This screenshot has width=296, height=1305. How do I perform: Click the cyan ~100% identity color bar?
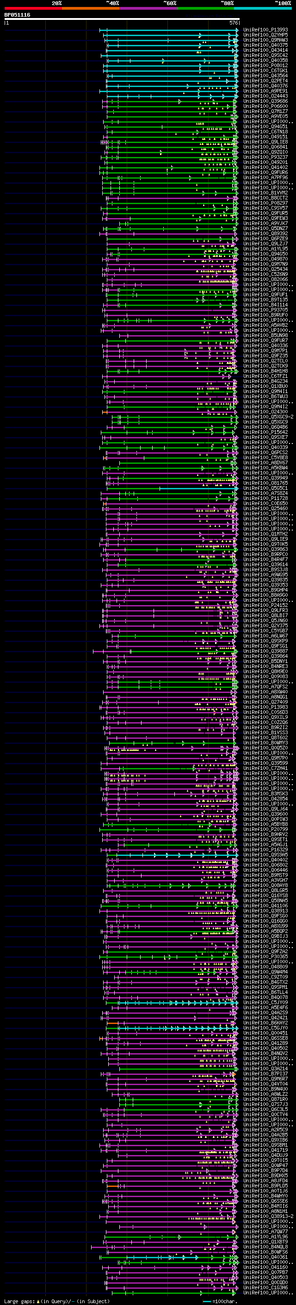tap(263, 8)
